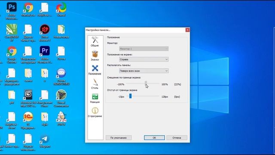Select the HelpDesk Агент desktop shortcut

point(12,120)
